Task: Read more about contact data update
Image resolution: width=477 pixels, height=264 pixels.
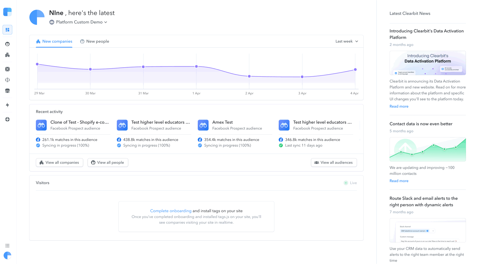Action: pyautogui.click(x=399, y=181)
